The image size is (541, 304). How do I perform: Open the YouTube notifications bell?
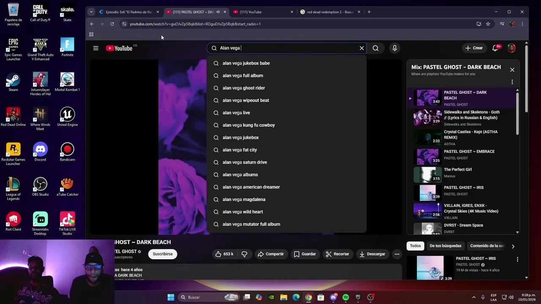click(495, 48)
